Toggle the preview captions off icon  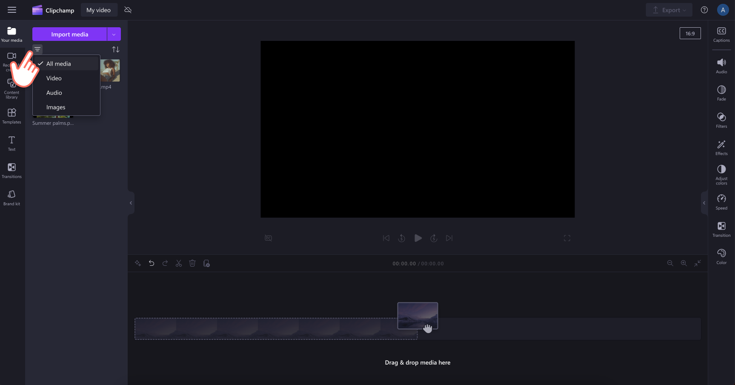268,238
